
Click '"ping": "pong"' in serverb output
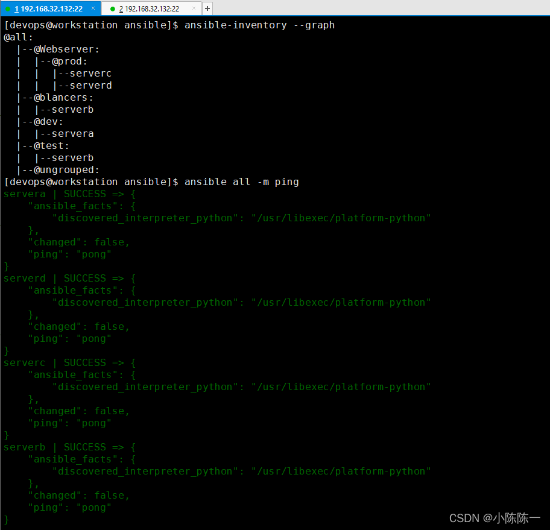pos(69,508)
